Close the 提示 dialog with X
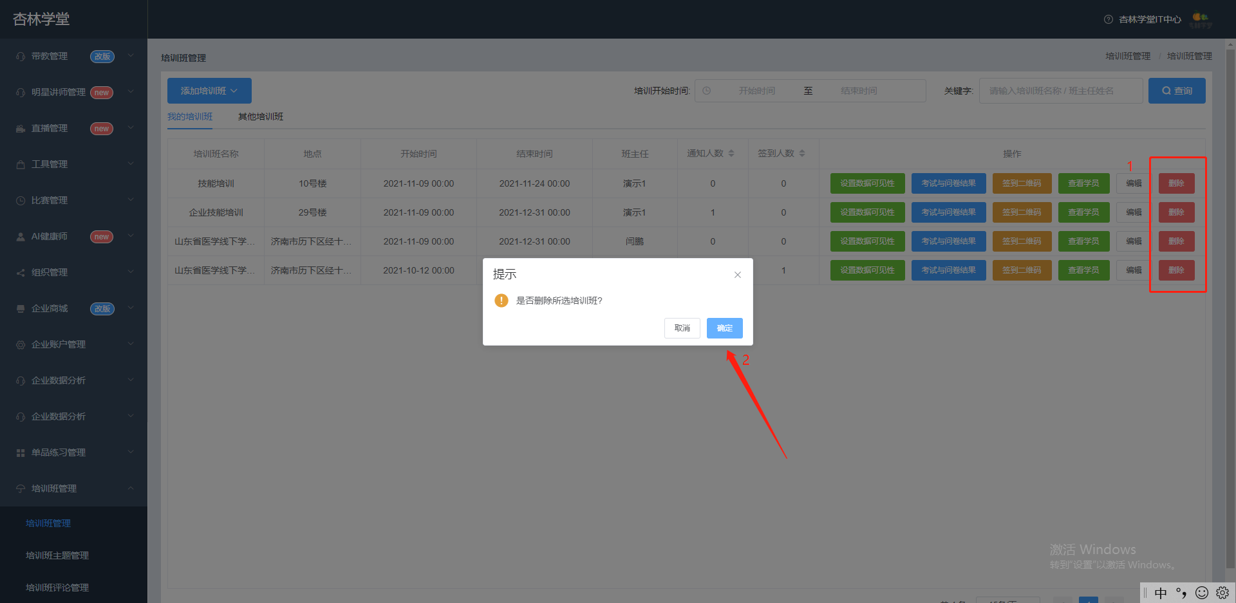Viewport: 1236px width, 603px height. [x=738, y=275]
